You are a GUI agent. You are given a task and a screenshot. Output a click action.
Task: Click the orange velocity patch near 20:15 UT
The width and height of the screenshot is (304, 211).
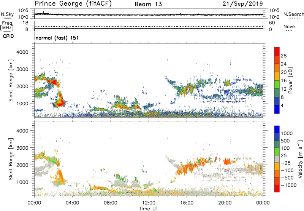coord(227,161)
